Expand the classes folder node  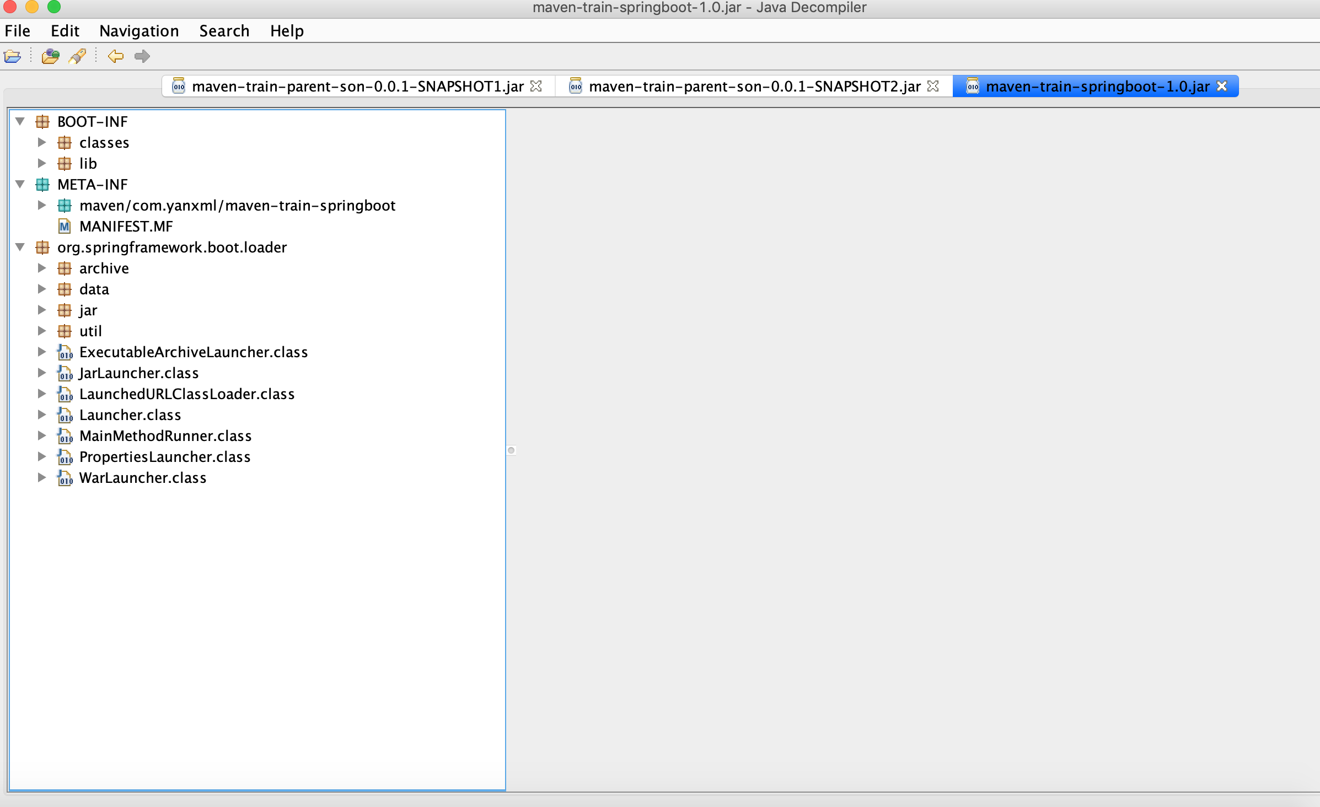coord(42,142)
